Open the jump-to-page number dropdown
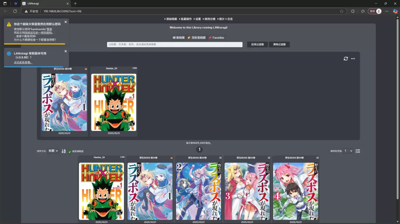The width and height of the screenshot is (400, 224). (348, 151)
